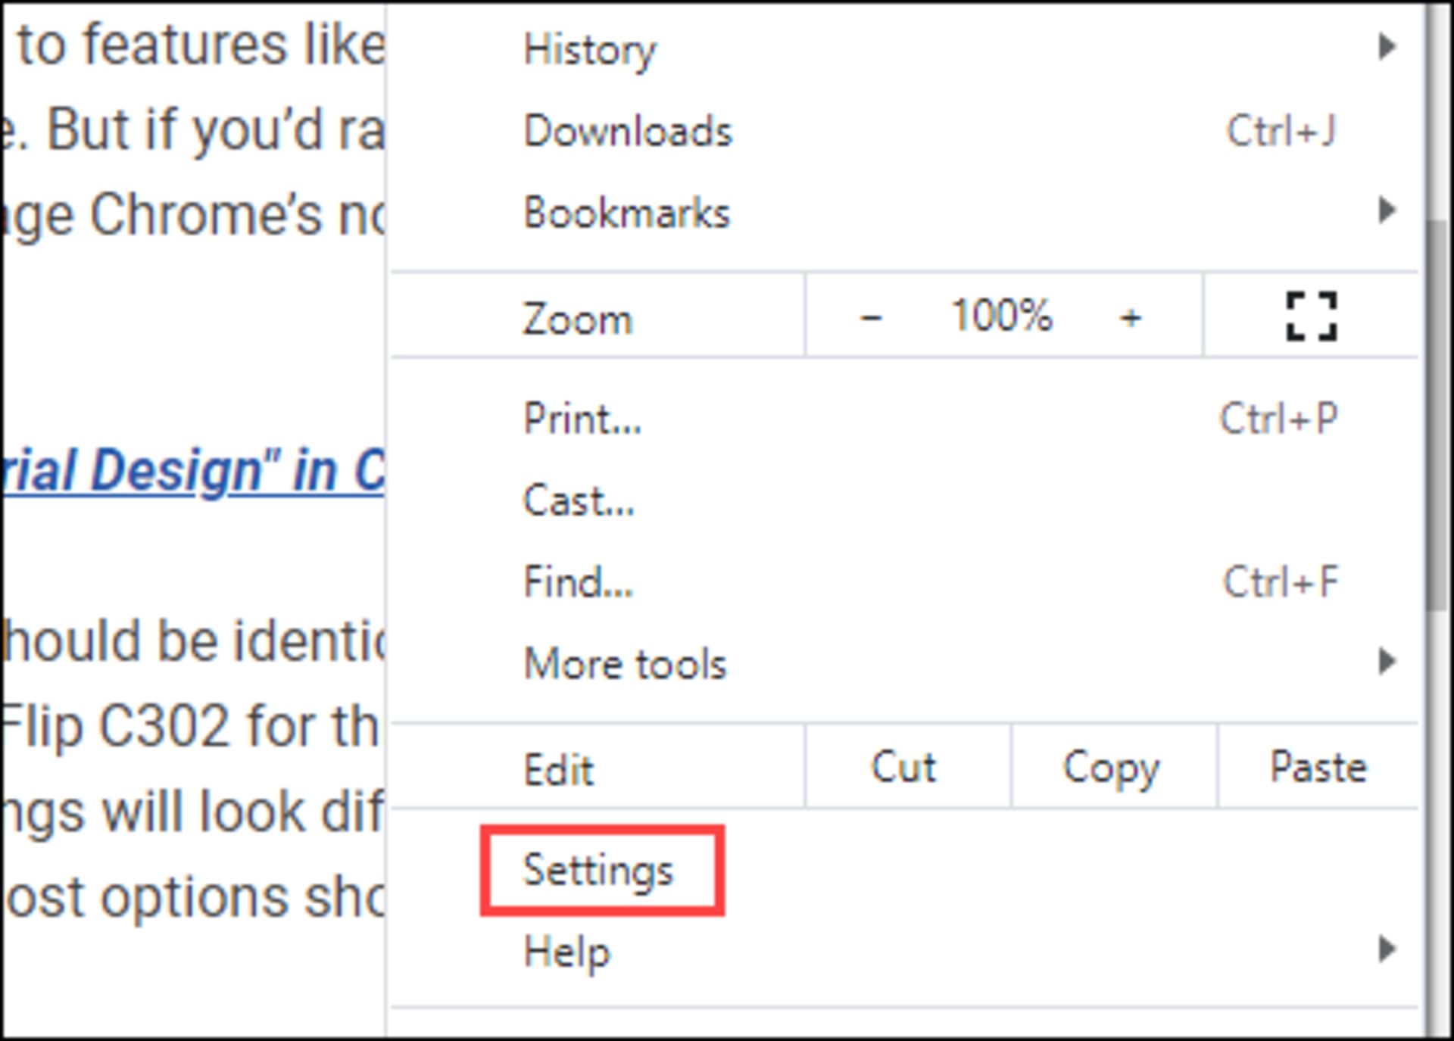1454x1041 pixels.
Task: Open the Settings menu item
Action: click(x=598, y=870)
